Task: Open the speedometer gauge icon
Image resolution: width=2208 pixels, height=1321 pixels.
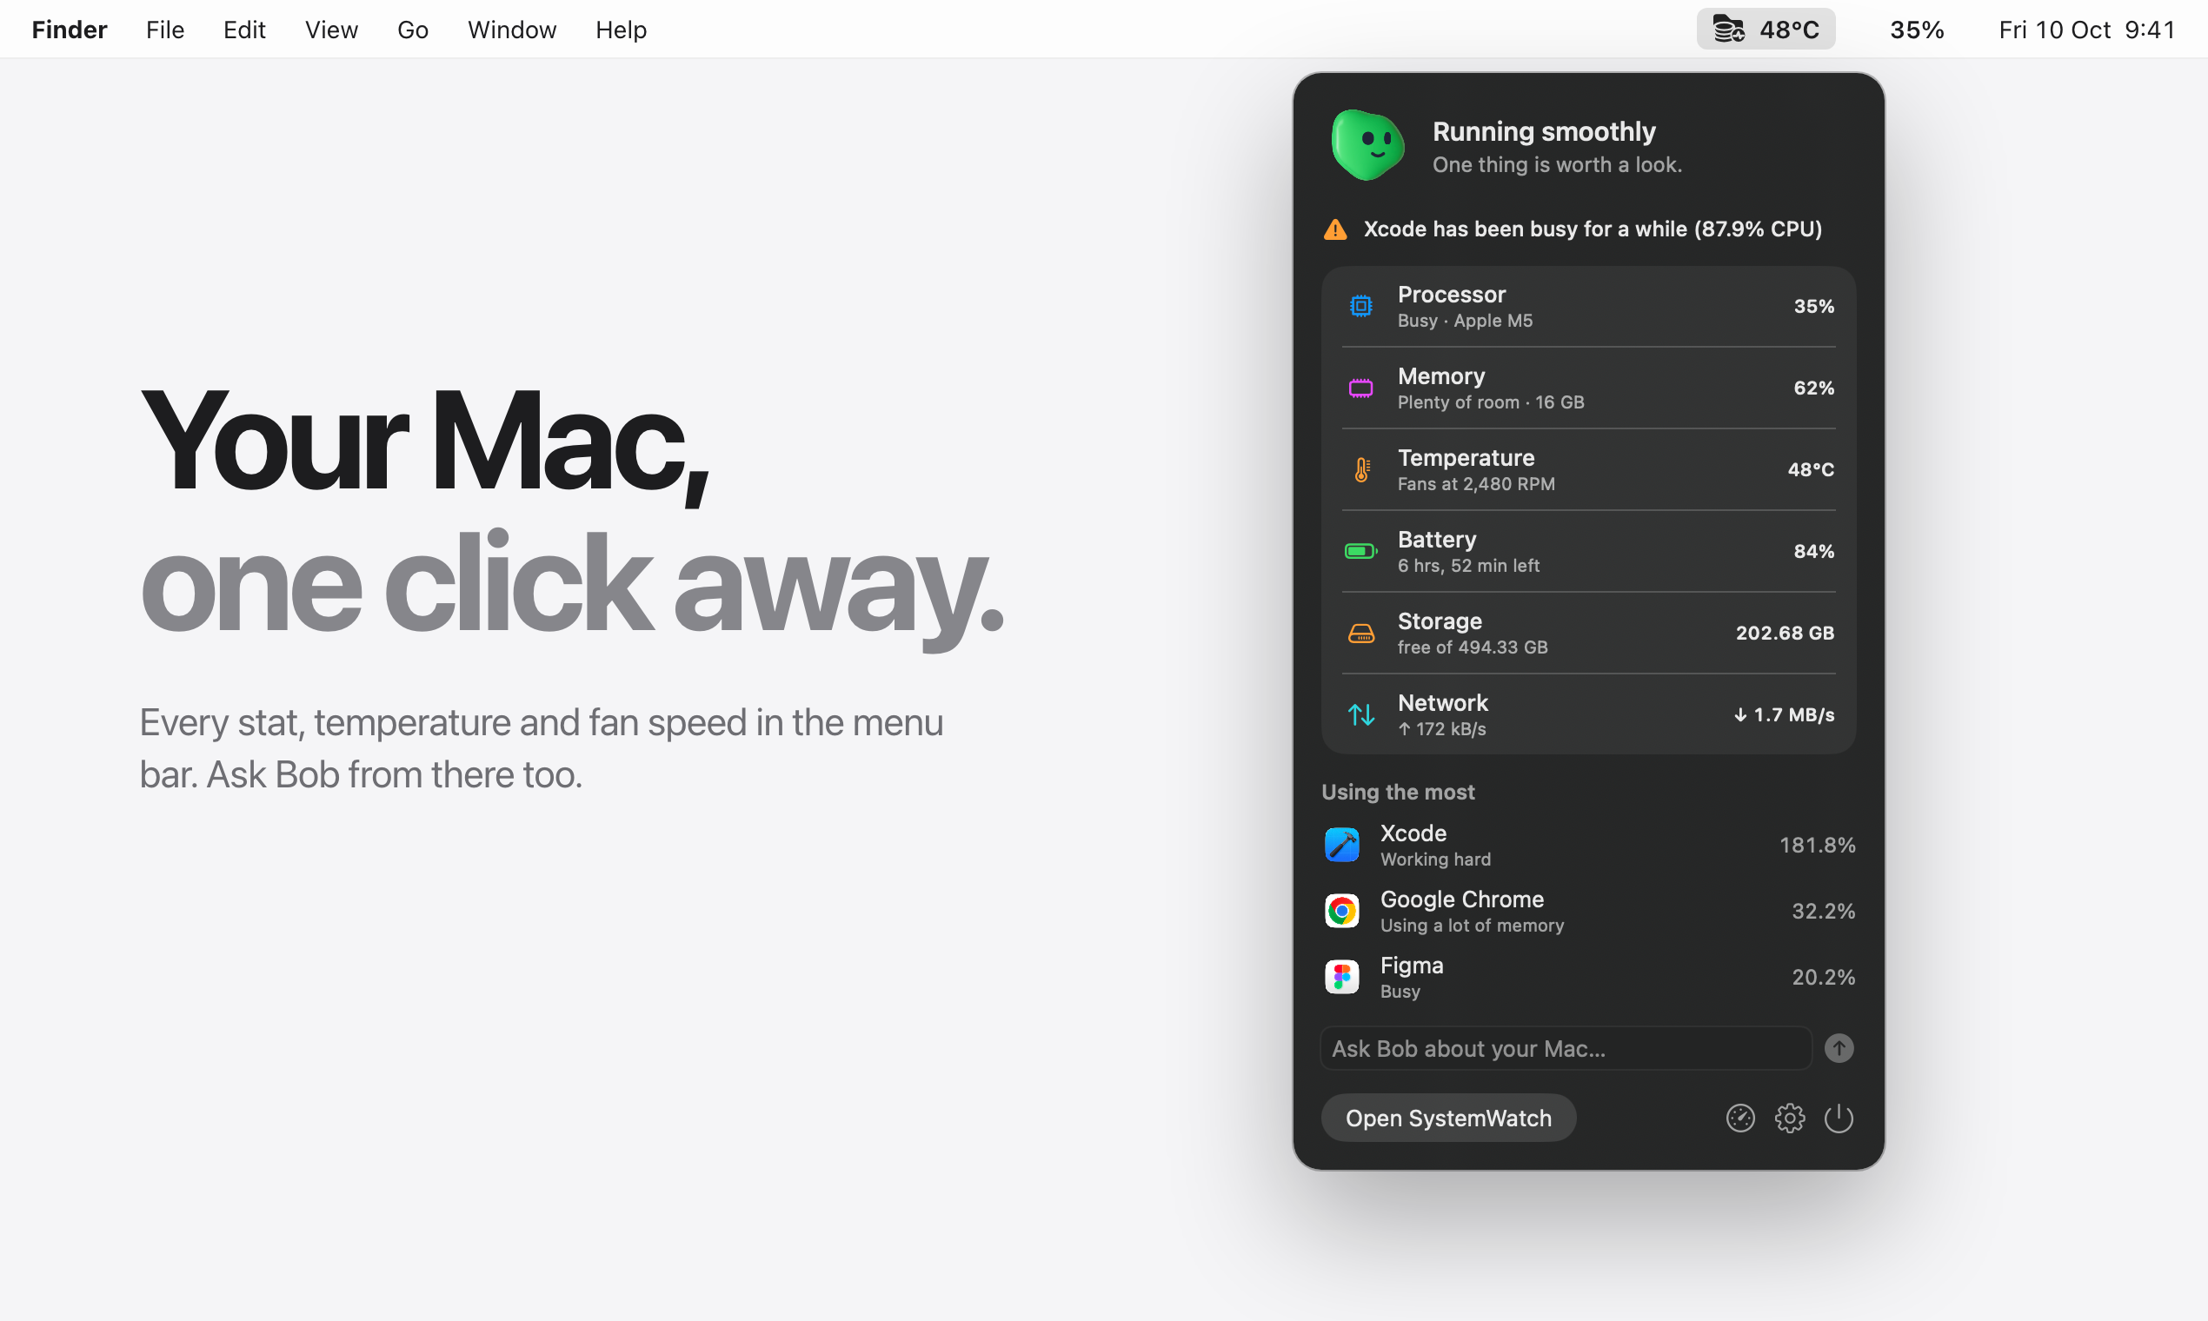Action: click(x=1739, y=1118)
